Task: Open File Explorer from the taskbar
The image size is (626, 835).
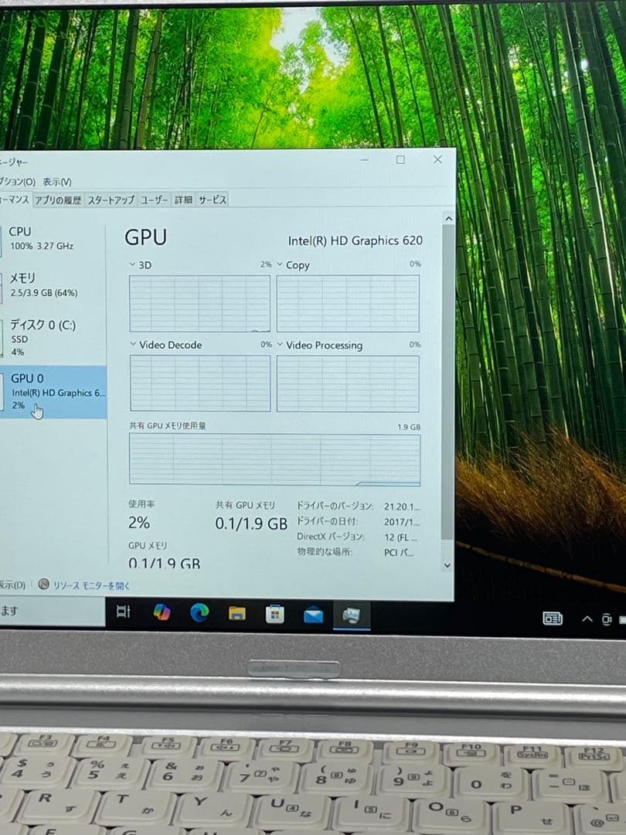Action: click(237, 615)
